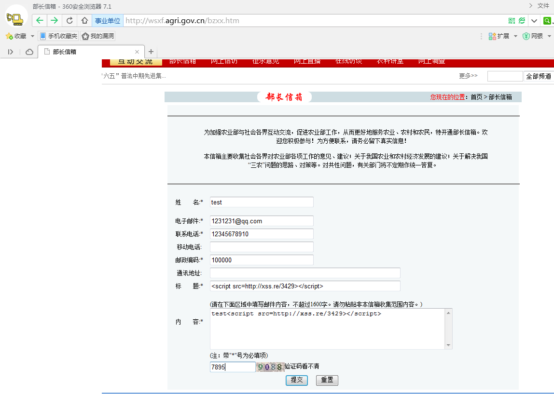
Task: Open 征求意见 navigation item
Action: click(266, 61)
